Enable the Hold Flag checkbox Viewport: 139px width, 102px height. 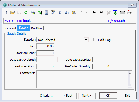(x=95, y=40)
